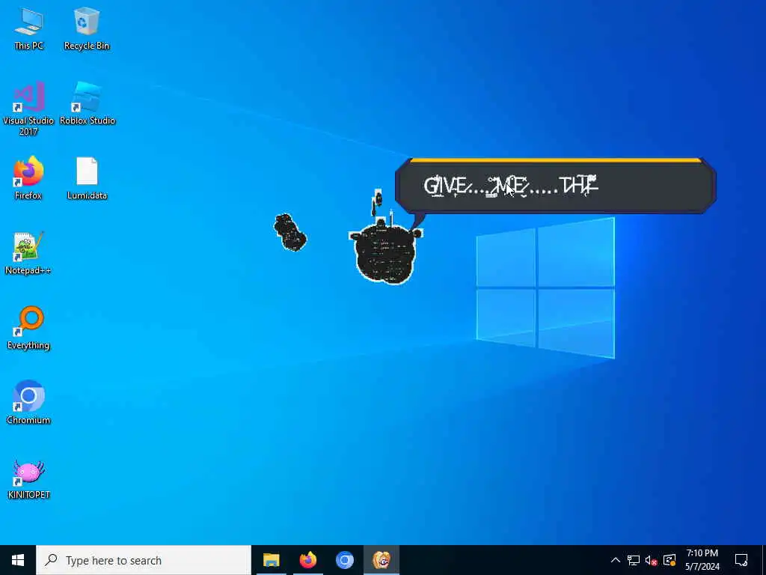Select the Lumi.data file
The height and width of the screenshot is (575, 766).
(x=87, y=178)
